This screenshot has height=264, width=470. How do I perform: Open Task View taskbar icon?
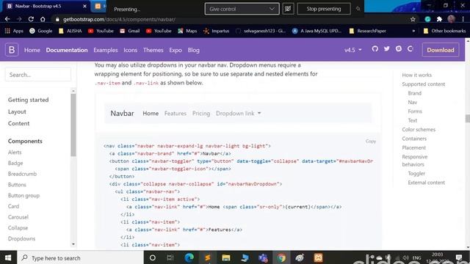[x=170, y=257]
